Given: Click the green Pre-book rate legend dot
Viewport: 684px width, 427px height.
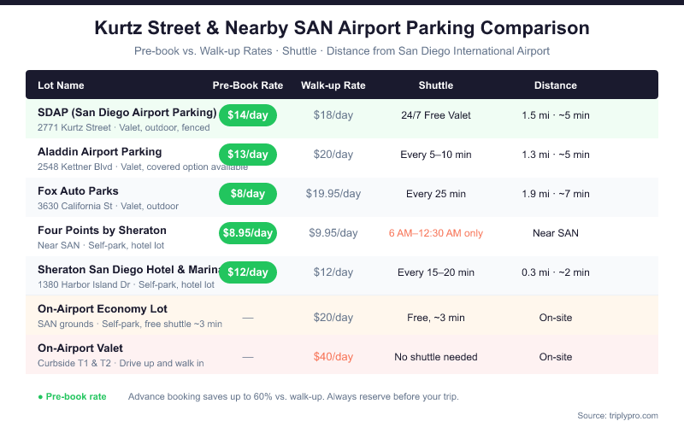Looking at the screenshot, I should (40, 397).
